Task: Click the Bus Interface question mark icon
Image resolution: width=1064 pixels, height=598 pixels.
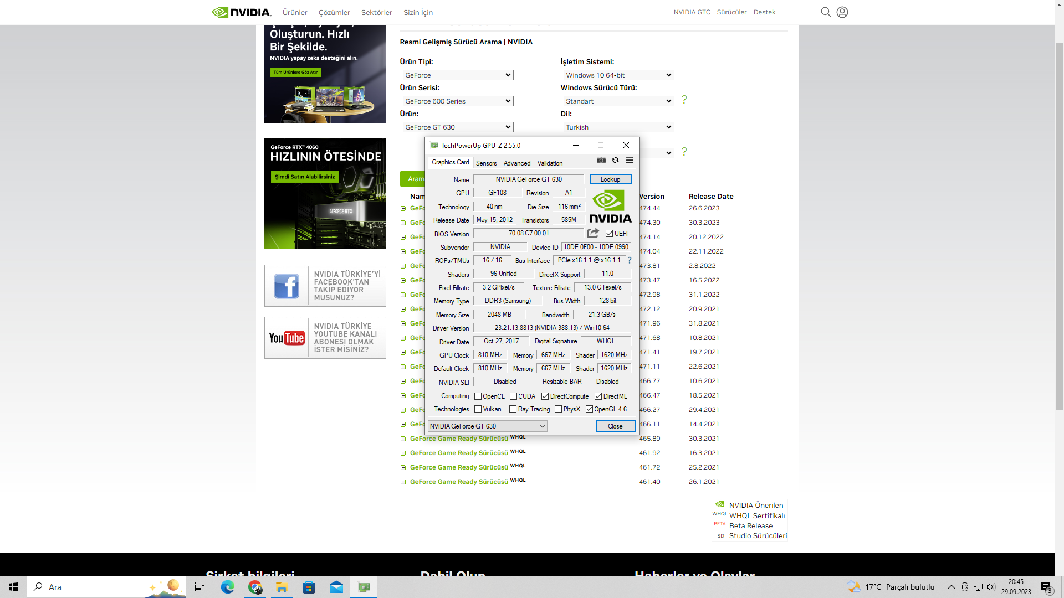Action: [629, 260]
